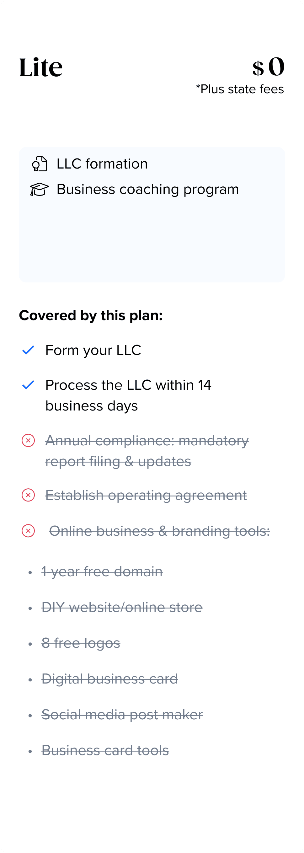Click the LLC formation label
This screenshot has width=304, height=853.
coord(102,164)
